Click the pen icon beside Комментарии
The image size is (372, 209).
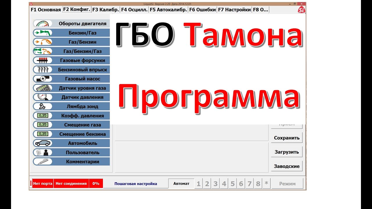coord(42,162)
